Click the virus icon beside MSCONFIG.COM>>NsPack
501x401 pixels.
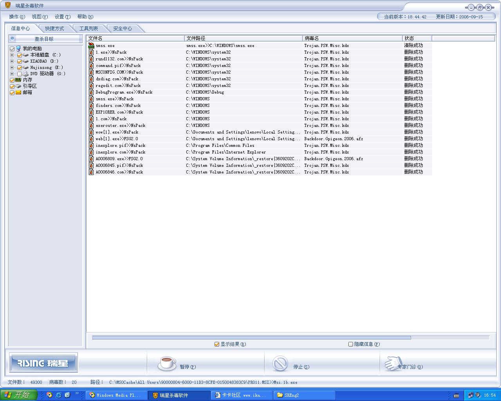(91, 72)
